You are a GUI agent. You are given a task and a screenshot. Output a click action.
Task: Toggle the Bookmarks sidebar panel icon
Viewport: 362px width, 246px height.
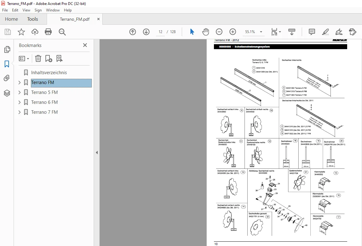pos(7,64)
